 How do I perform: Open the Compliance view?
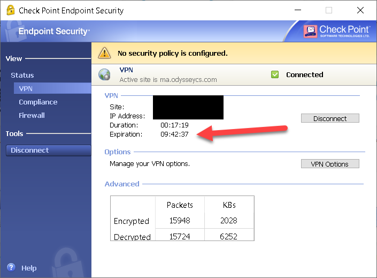tap(38, 102)
